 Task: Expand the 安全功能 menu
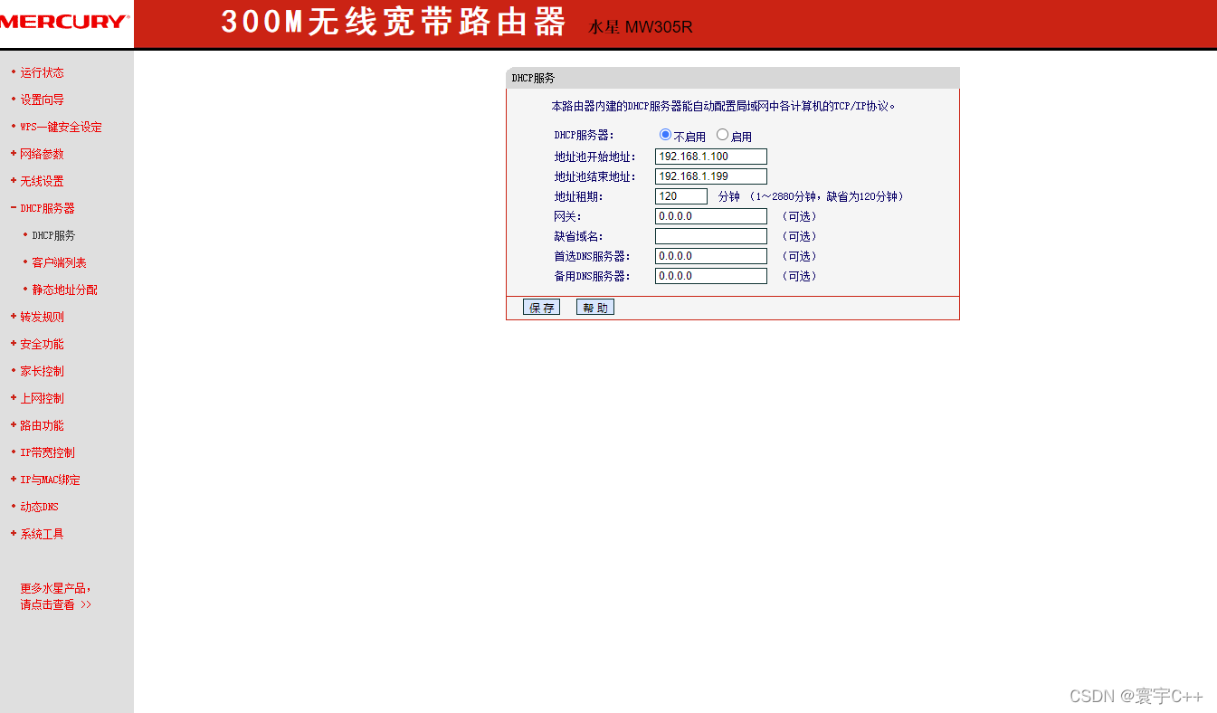tap(42, 344)
